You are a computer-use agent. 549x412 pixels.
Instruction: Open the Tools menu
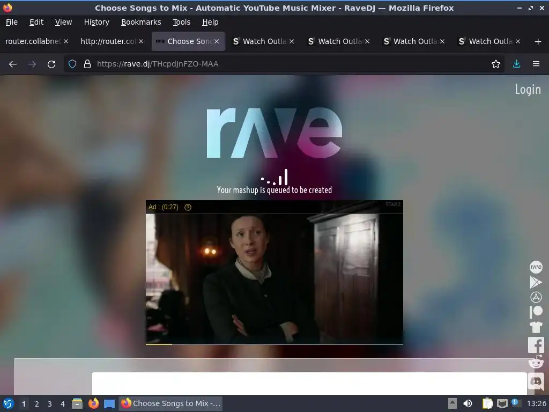pos(181,22)
